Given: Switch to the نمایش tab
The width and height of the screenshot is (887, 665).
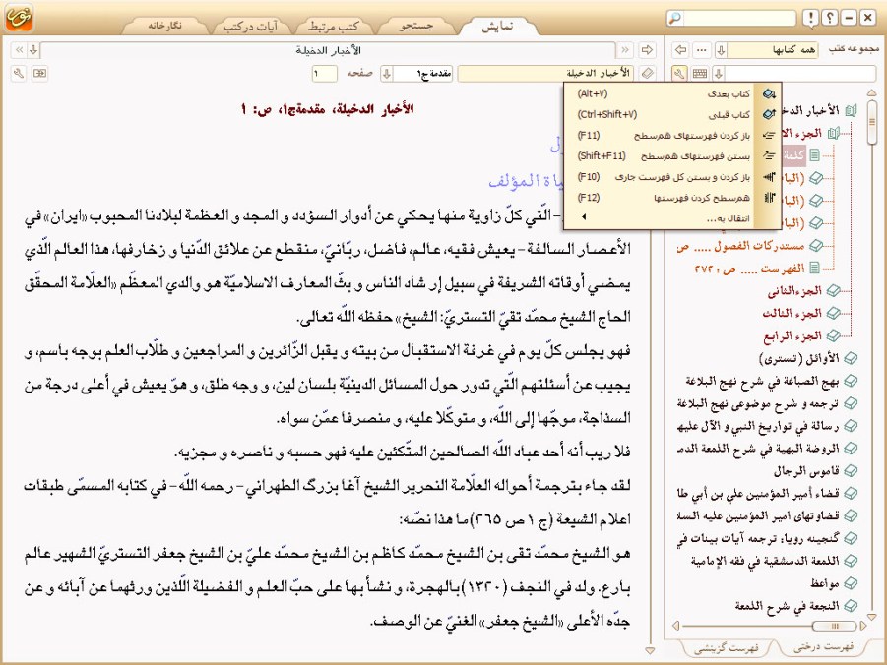Looking at the screenshot, I should tap(497, 26).
